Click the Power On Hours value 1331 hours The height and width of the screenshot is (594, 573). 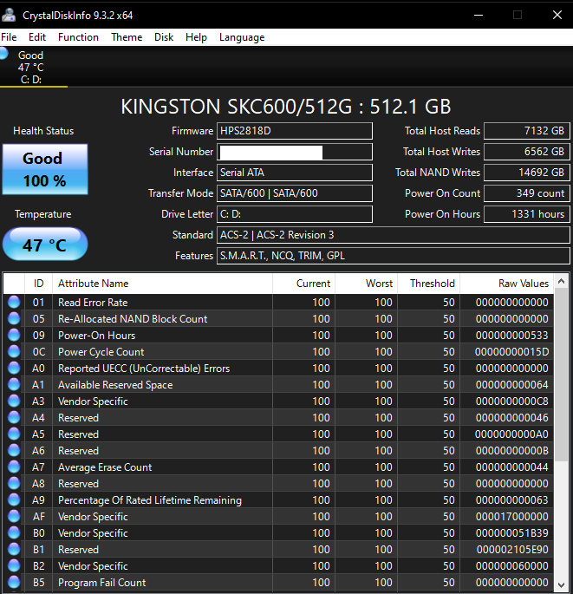pyautogui.click(x=527, y=214)
